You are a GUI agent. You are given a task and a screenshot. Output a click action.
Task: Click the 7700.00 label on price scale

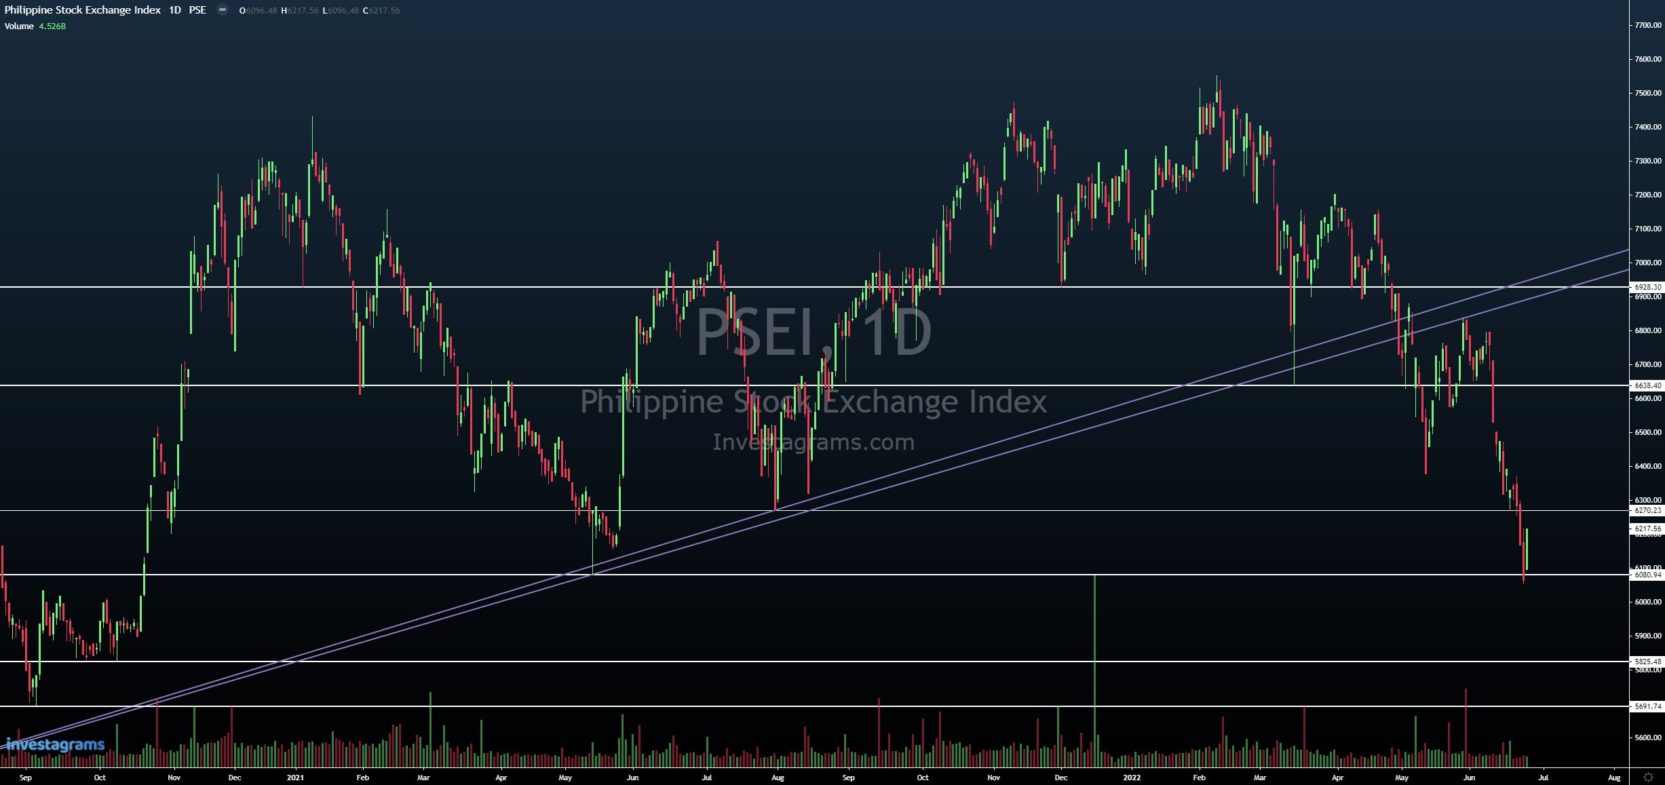tap(1648, 25)
